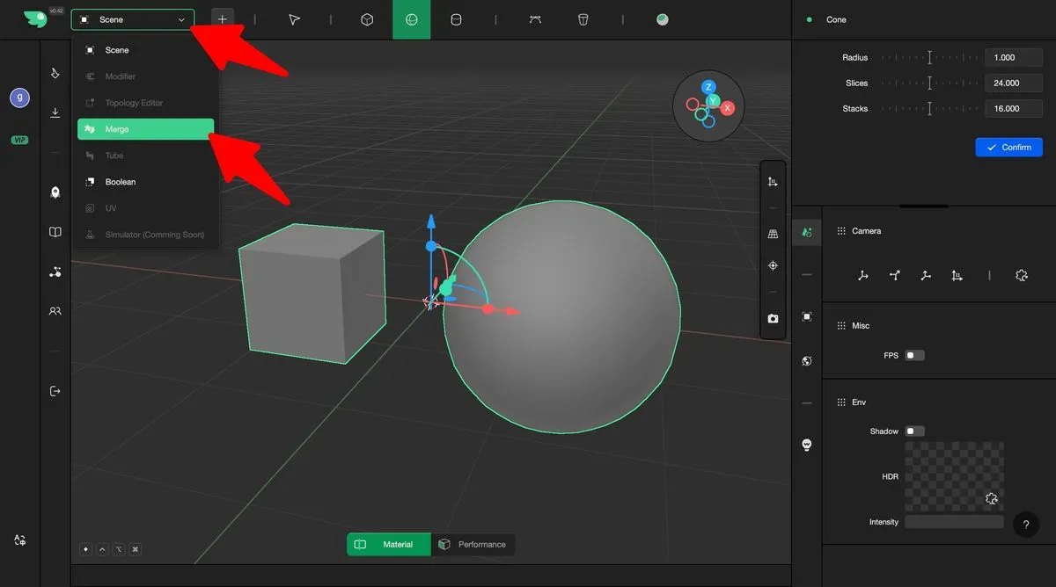Click the selection arrow tool
The height and width of the screenshot is (587, 1056).
[x=295, y=19]
